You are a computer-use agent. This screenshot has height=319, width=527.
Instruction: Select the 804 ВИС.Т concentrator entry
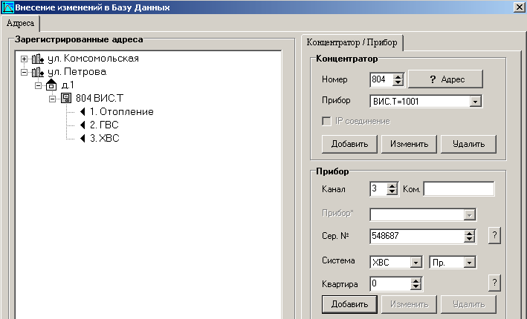point(100,98)
